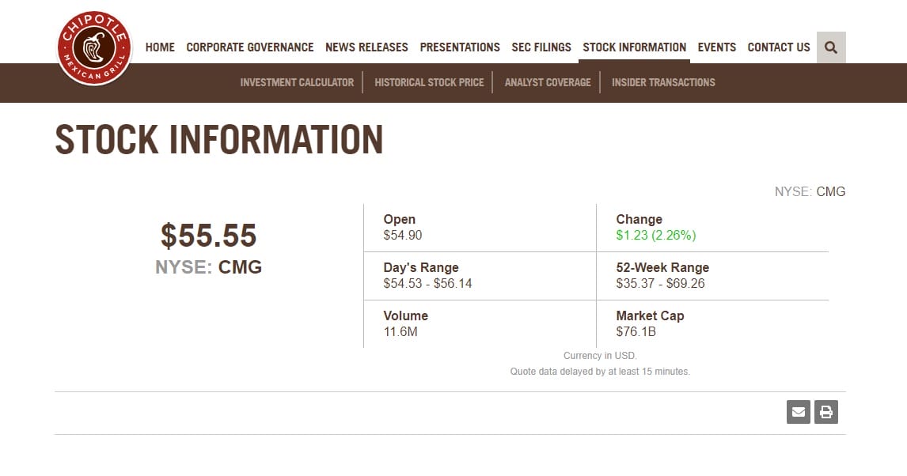This screenshot has height=476, width=907.
Task: Navigate to NEWS RELEASES
Action: pos(366,47)
